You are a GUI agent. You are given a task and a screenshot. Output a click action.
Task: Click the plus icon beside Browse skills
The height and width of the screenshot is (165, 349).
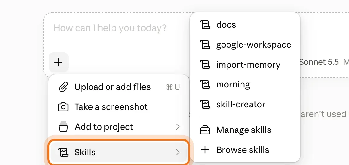point(205,150)
